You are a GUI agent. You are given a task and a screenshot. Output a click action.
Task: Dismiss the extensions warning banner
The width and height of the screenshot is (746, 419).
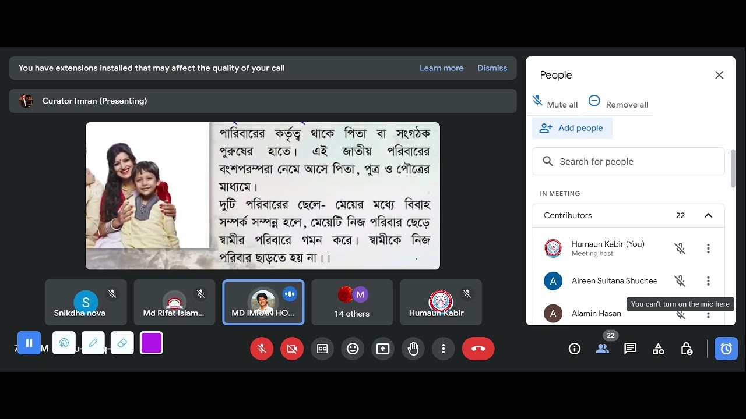point(492,68)
